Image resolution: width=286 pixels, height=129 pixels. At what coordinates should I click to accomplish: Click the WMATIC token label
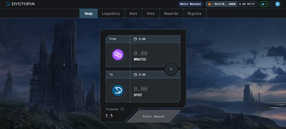pos(140,59)
